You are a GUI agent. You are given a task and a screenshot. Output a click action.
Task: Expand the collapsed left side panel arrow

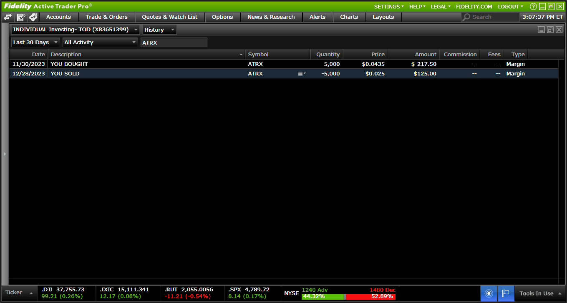click(x=5, y=154)
